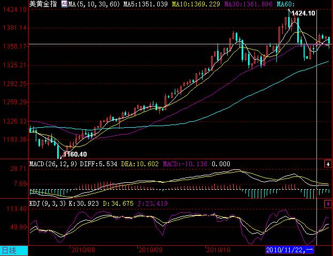This screenshot has width=333, height=256.
Task: Click the 1292.25 price axis label
Action: tap(15, 84)
